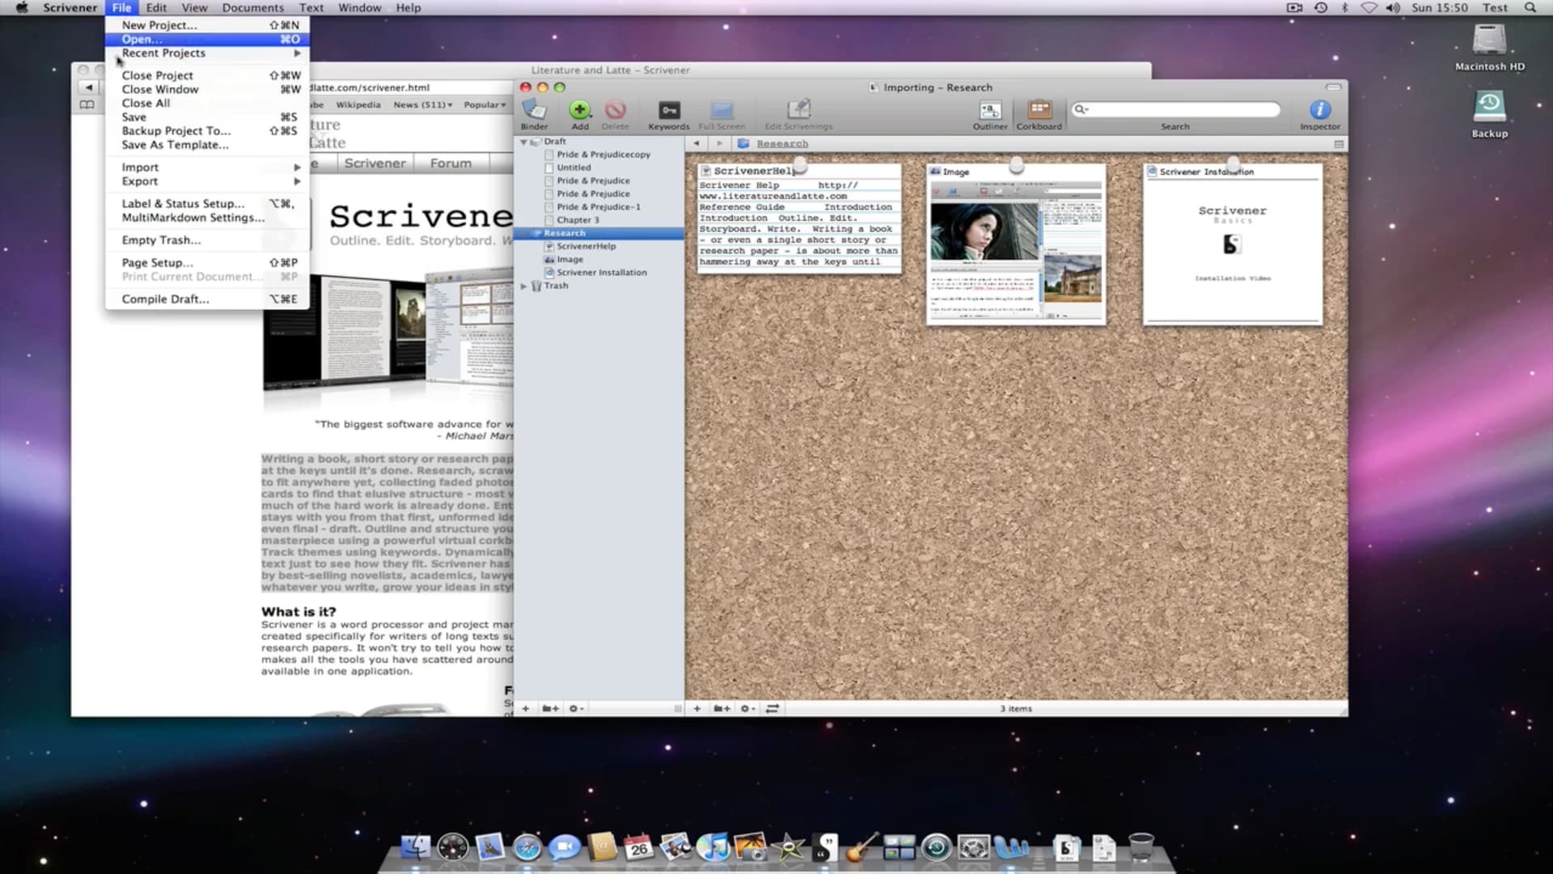The image size is (1553, 874).
Task: Select Pride & Prejudice-1 in the binder
Action: pos(599,207)
